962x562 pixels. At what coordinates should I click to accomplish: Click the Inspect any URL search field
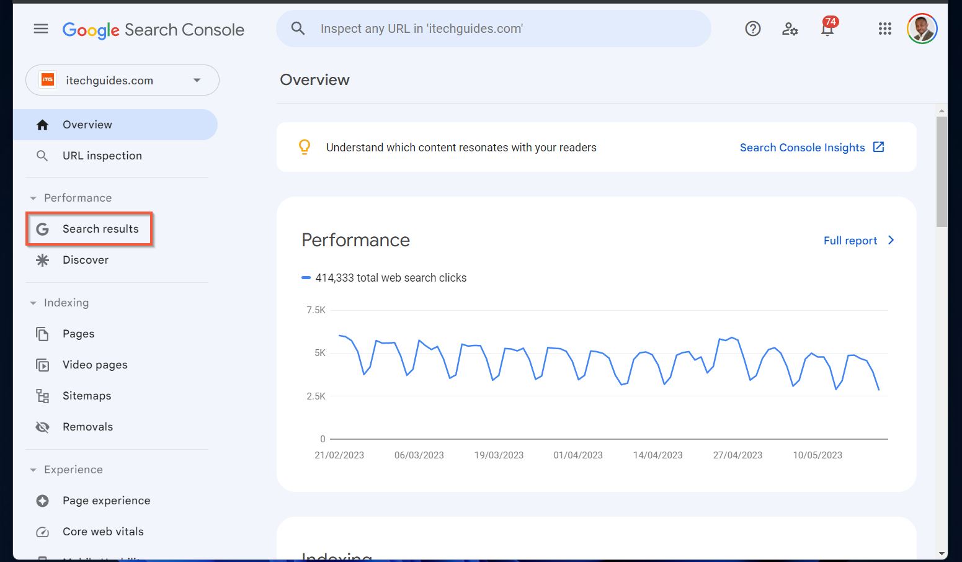pyautogui.click(x=494, y=29)
